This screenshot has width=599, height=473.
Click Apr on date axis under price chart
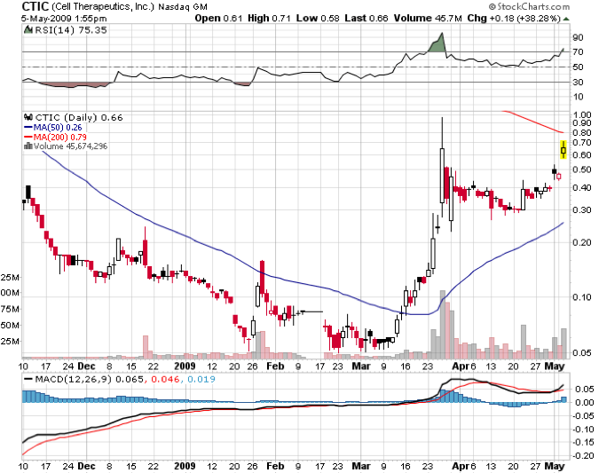pyautogui.click(x=461, y=366)
